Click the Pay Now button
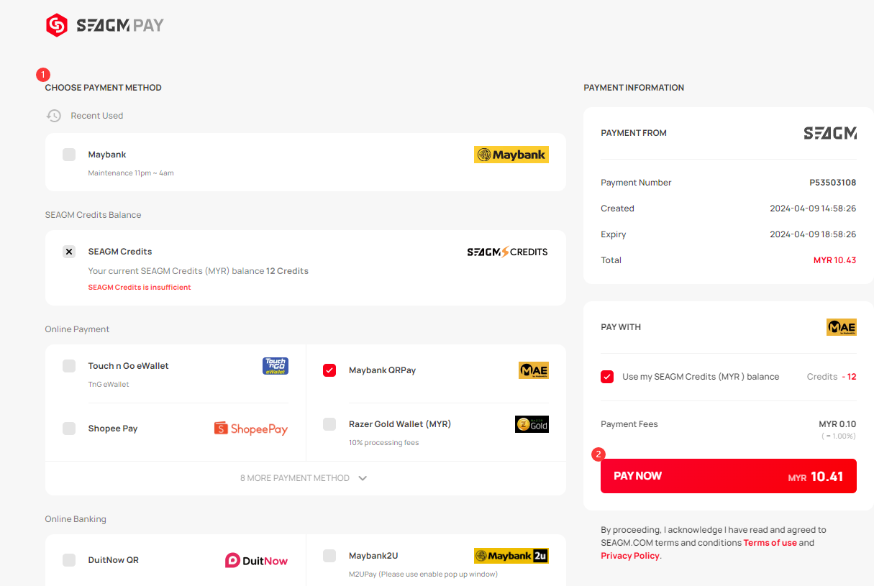 [729, 476]
